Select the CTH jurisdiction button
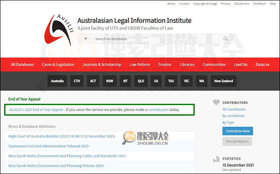Screen dimensions: 280x174 point(76,81)
